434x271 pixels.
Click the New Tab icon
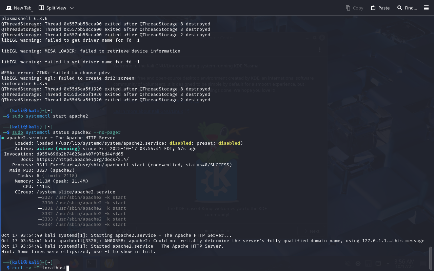pyautogui.click(x=9, y=8)
